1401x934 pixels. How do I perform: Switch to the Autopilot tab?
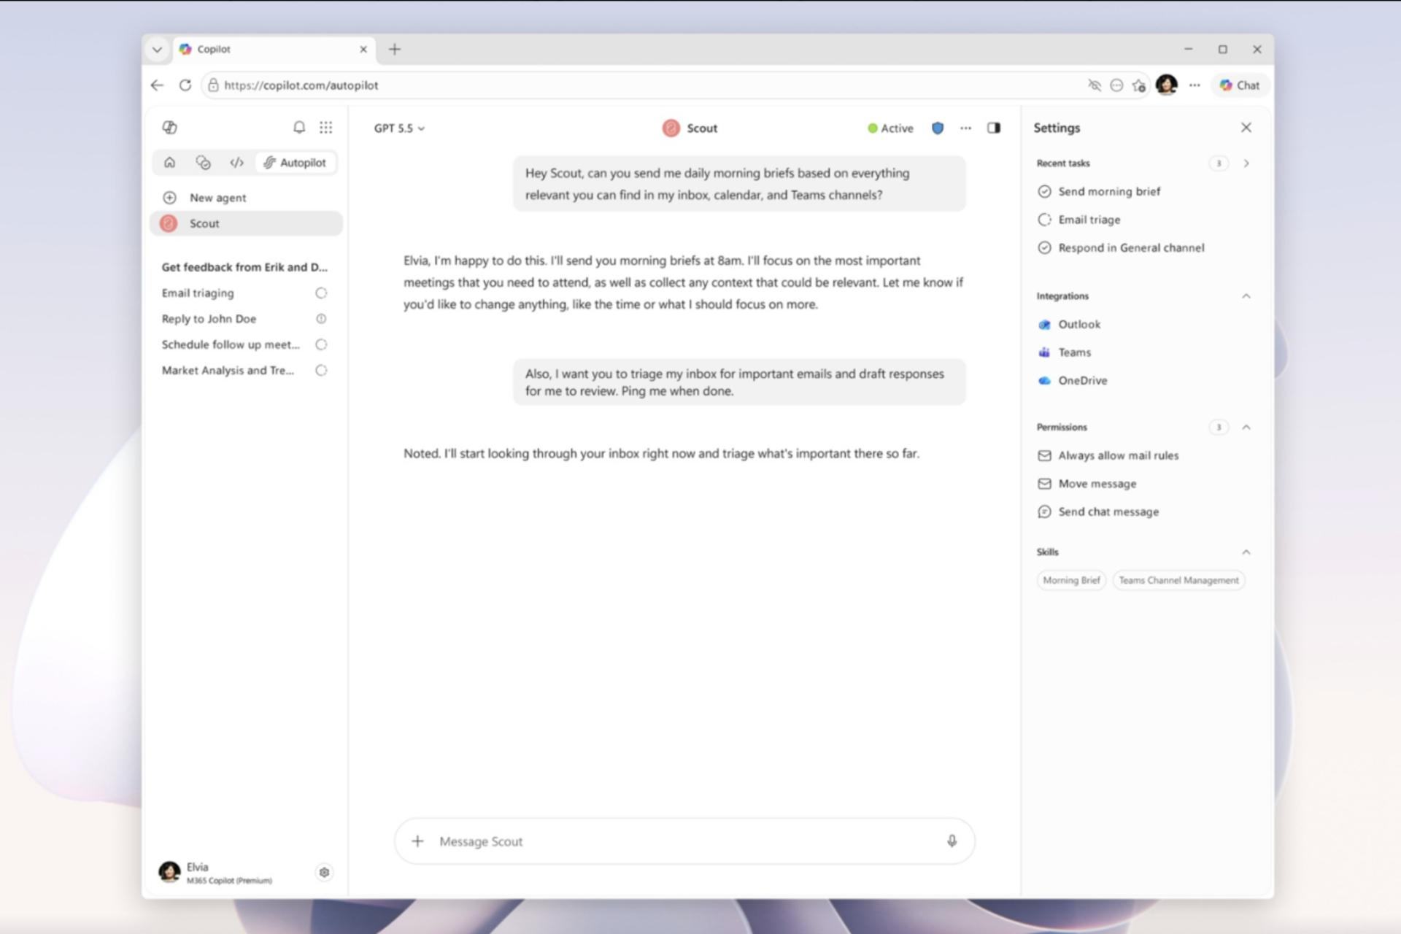296,162
